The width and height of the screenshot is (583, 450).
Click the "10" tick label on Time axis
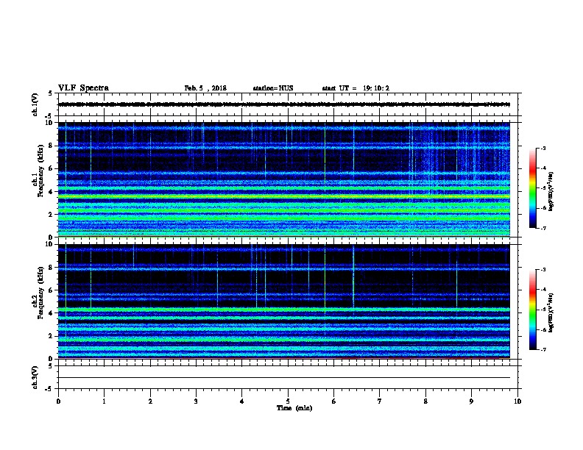pos(517,401)
